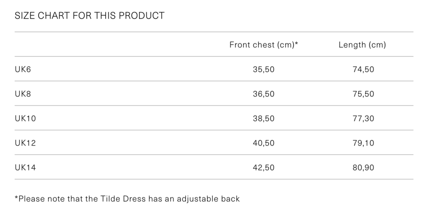Click the UK6 size row label
Screen dimensions: 423x220
coord(23,69)
